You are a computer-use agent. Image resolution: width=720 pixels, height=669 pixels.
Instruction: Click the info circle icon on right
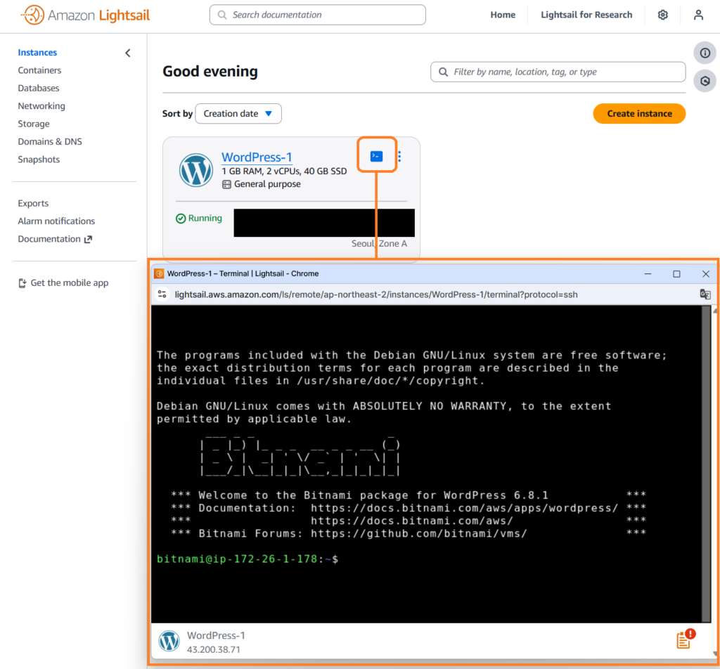click(x=705, y=53)
